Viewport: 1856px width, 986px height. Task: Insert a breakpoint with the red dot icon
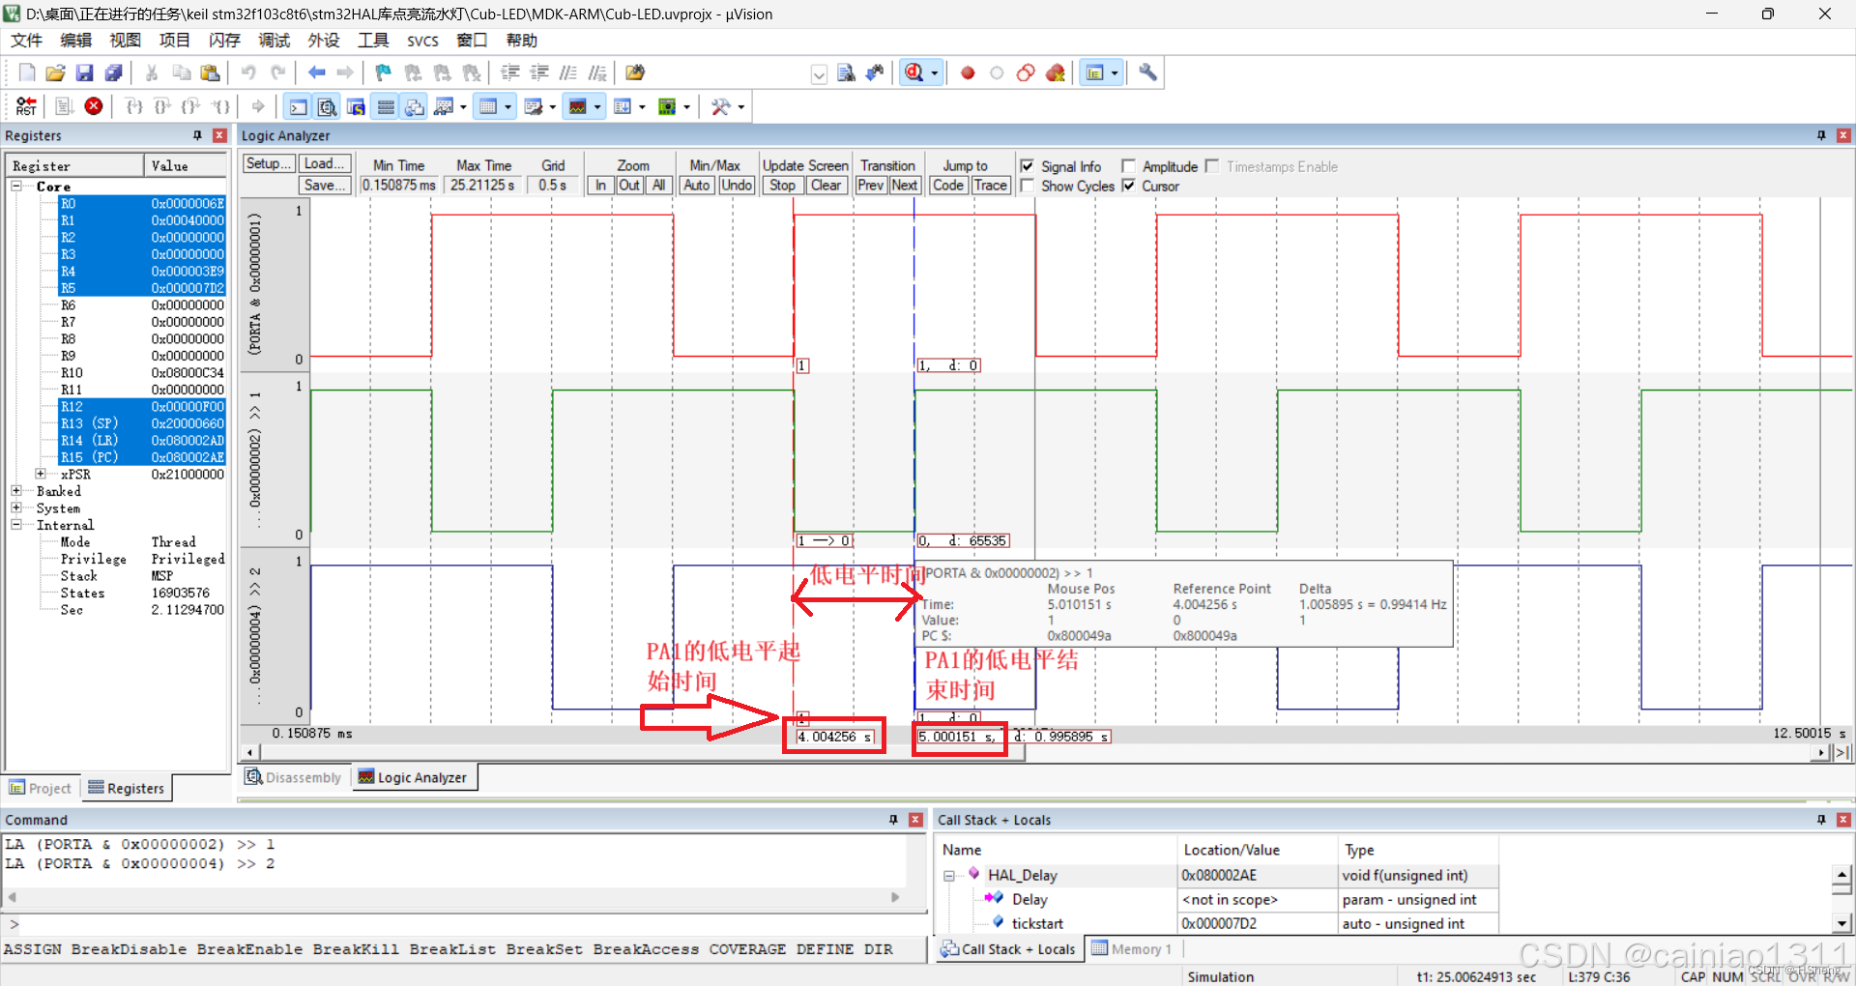coord(968,72)
